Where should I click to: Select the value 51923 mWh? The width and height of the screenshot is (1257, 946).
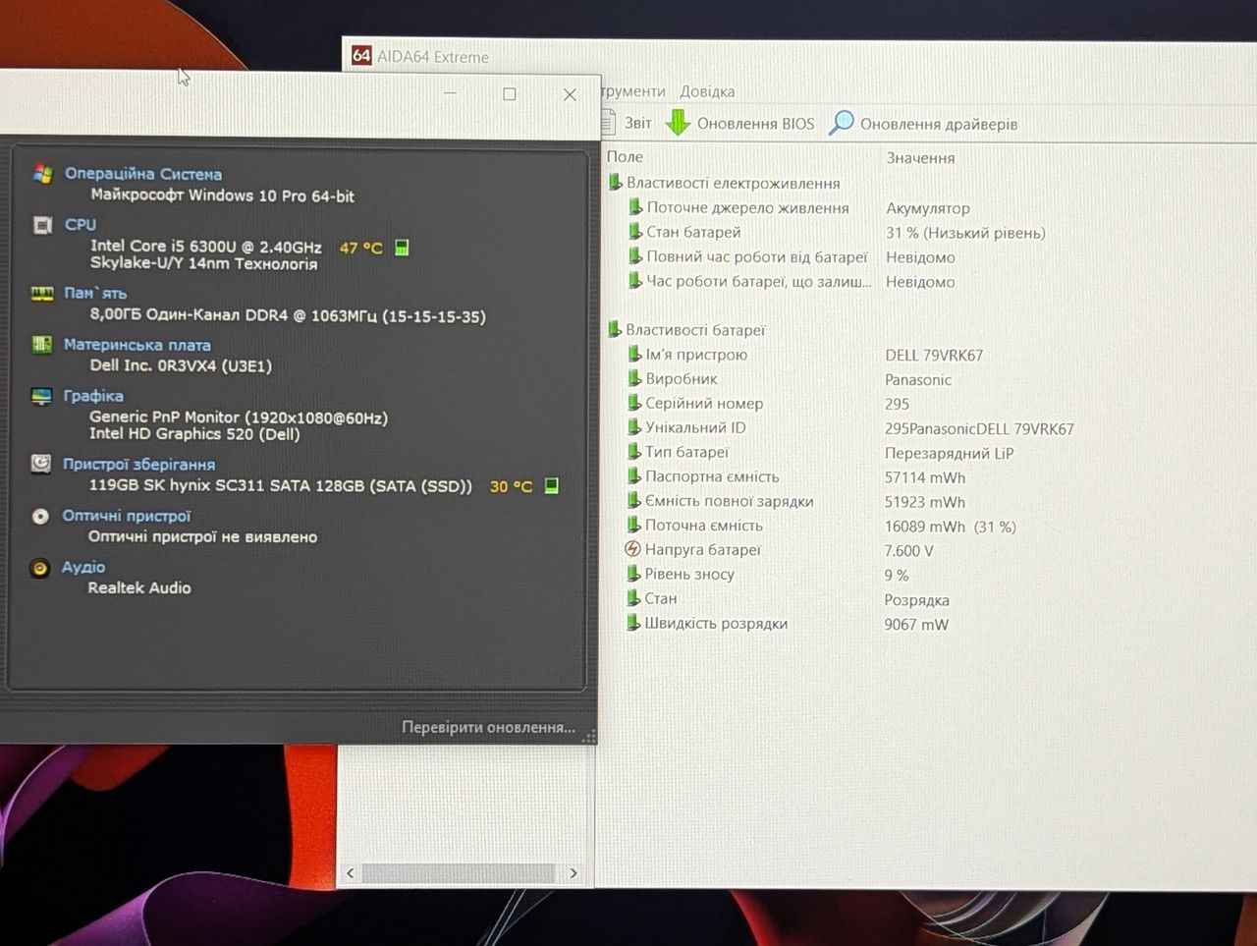coord(925,502)
